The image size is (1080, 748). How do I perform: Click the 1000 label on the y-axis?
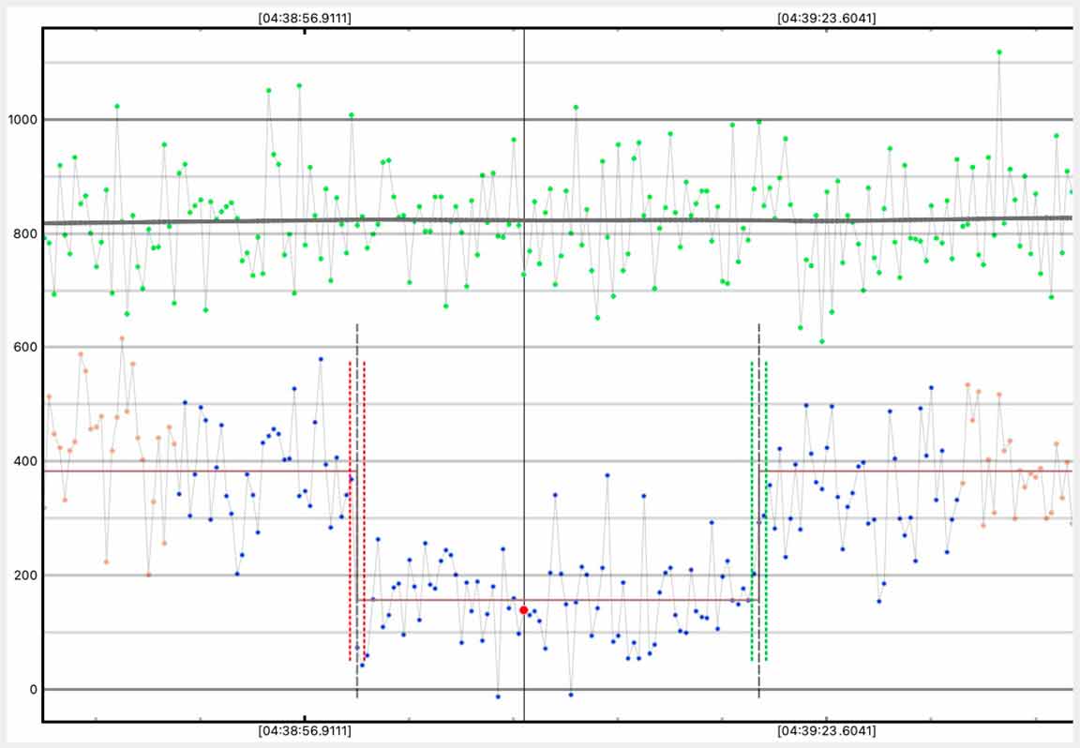click(21, 120)
